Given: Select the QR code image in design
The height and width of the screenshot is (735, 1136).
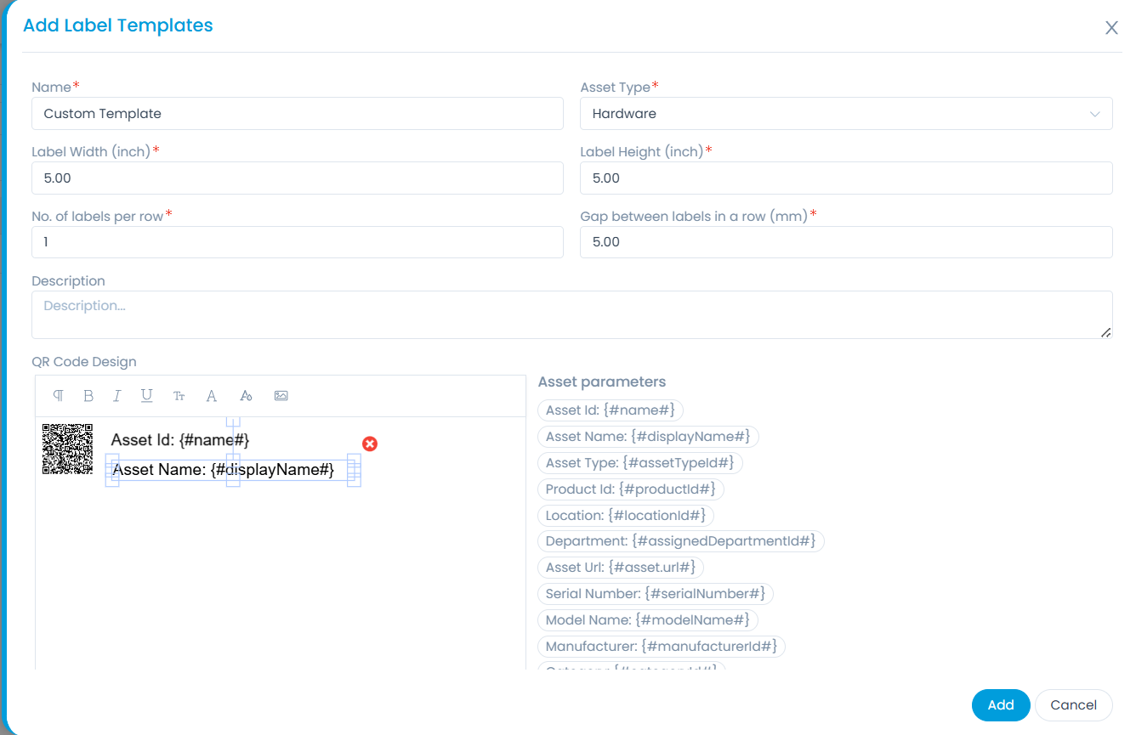Looking at the screenshot, I should click(67, 449).
